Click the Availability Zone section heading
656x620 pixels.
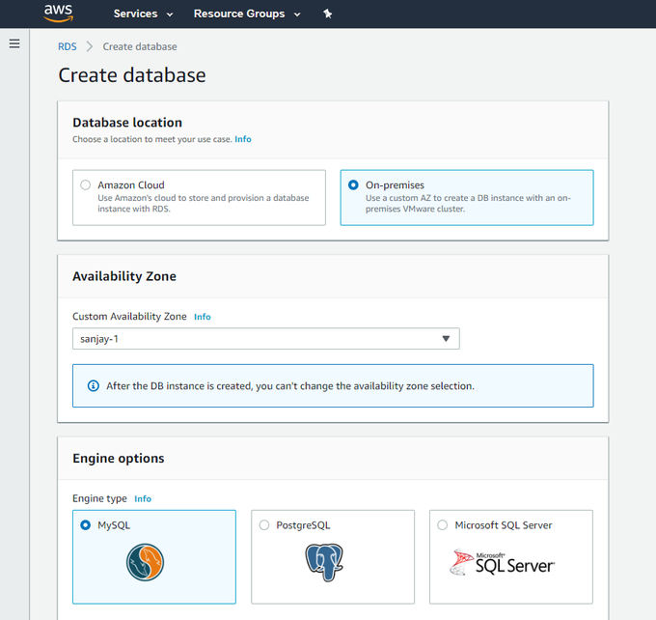pyautogui.click(x=124, y=276)
